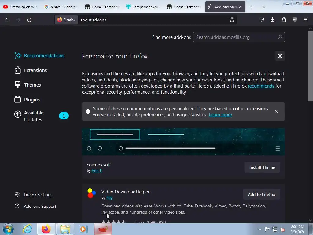313x235 pixels.
Task: Click the about:addons address bar
Action: coord(153,20)
